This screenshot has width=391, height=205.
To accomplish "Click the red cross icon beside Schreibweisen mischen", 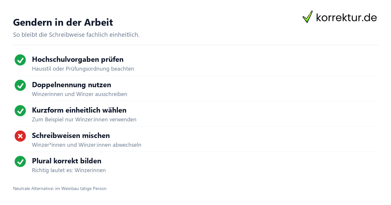I will click(x=20, y=136).
